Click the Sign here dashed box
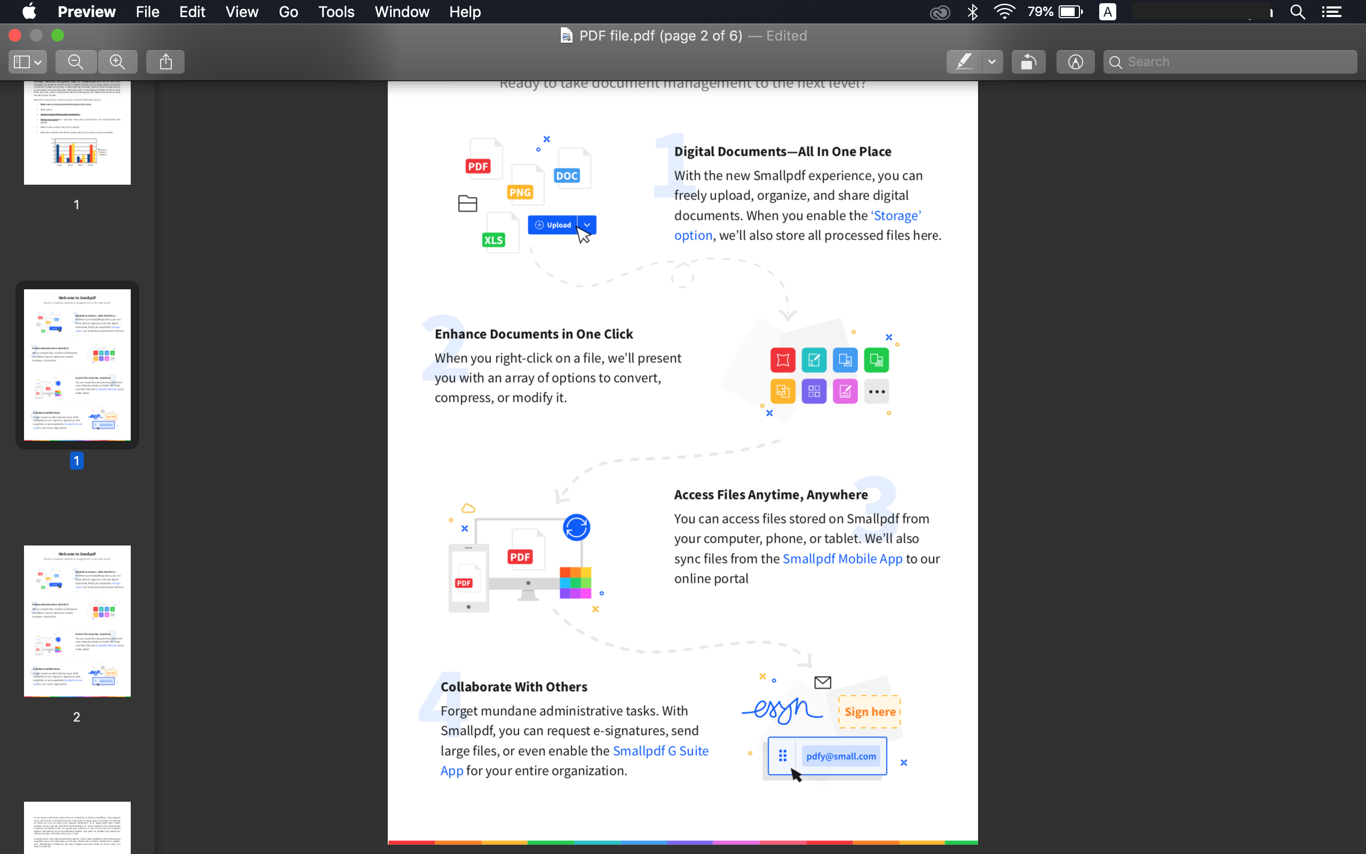Image resolution: width=1366 pixels, height=854 pixels. pos(869,711)
